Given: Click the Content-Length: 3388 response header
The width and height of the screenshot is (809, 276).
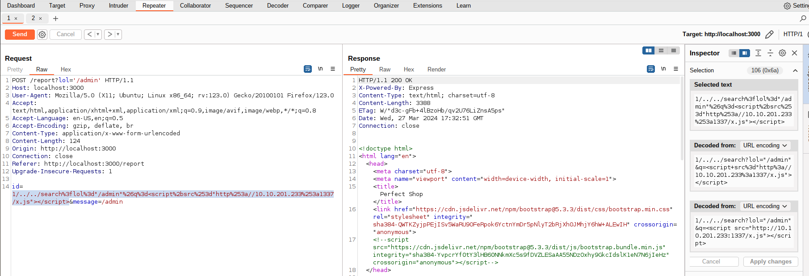Looking at the screenshot, I should [394, 103].
